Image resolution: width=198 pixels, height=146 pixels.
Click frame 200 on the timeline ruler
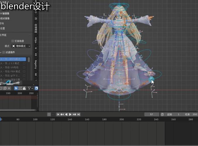121,119
